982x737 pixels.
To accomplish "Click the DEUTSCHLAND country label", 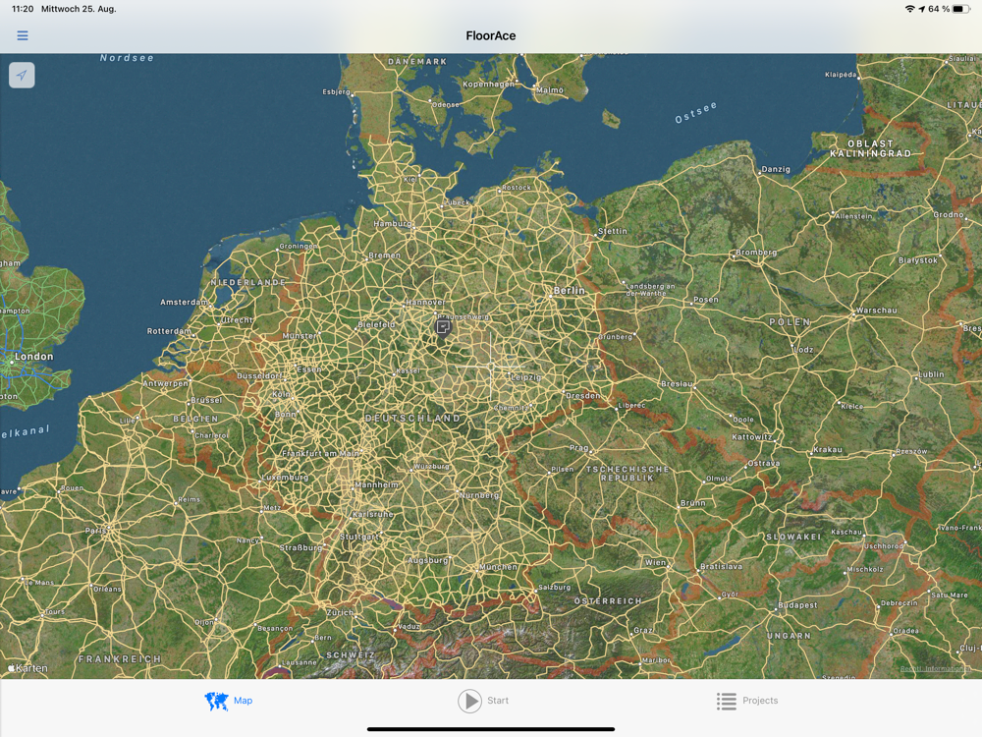I will tap(413, 418).
